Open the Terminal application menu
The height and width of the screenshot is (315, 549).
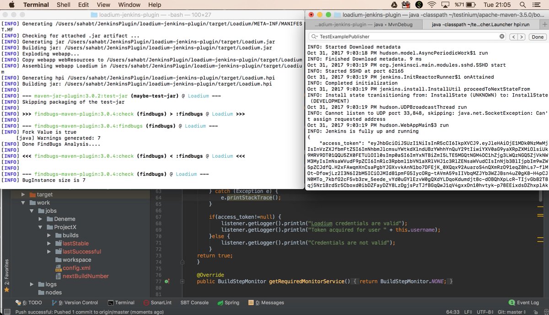coord(36,5)
